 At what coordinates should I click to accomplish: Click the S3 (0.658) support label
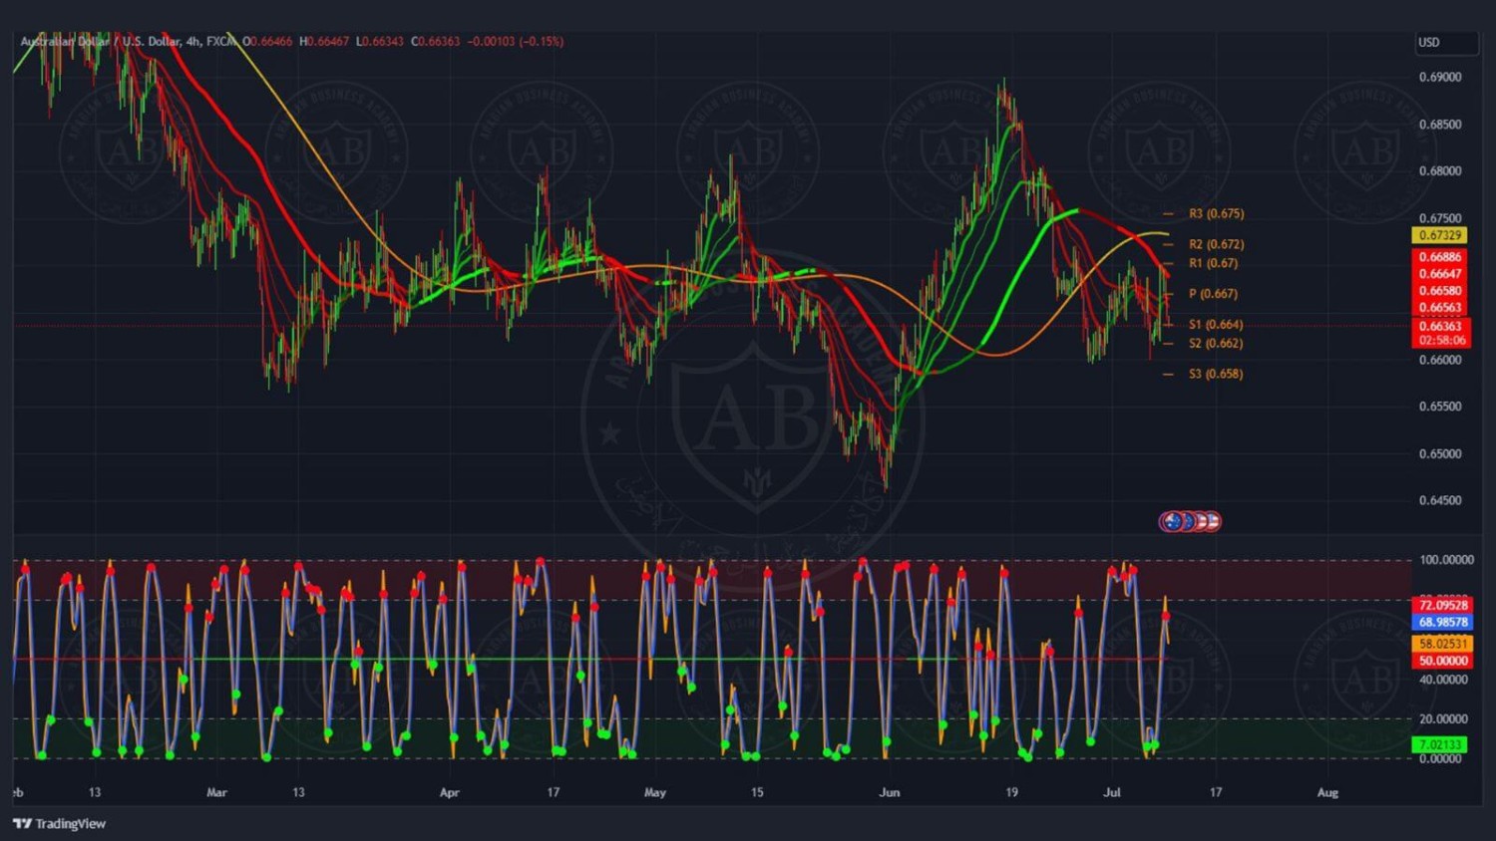click(1216, 374)
